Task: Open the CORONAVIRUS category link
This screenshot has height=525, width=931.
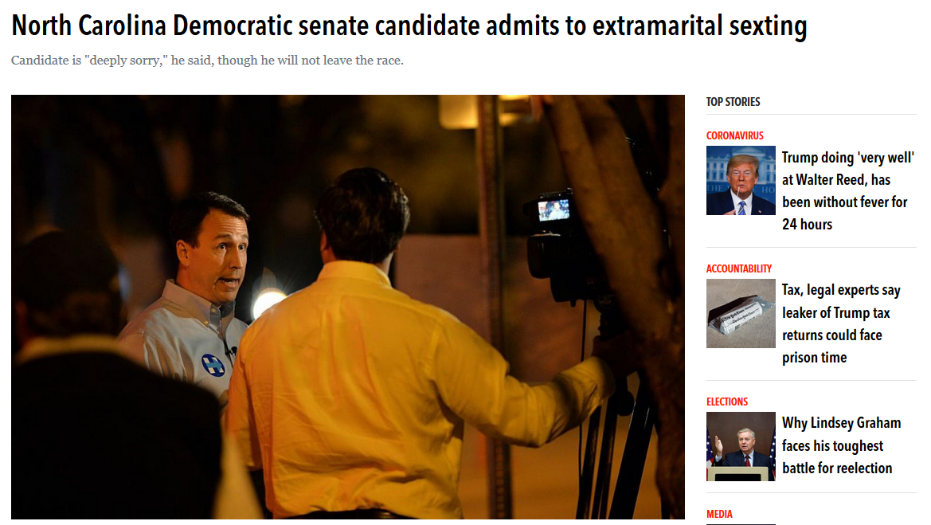Action: click(x=734, y=135)
